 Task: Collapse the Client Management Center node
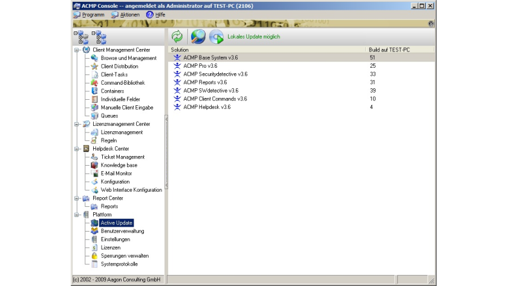(77, 50)
